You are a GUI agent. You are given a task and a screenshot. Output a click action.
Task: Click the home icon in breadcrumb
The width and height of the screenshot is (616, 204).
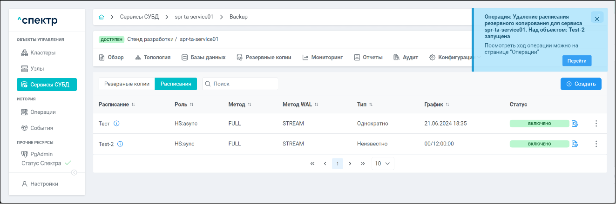102,17
